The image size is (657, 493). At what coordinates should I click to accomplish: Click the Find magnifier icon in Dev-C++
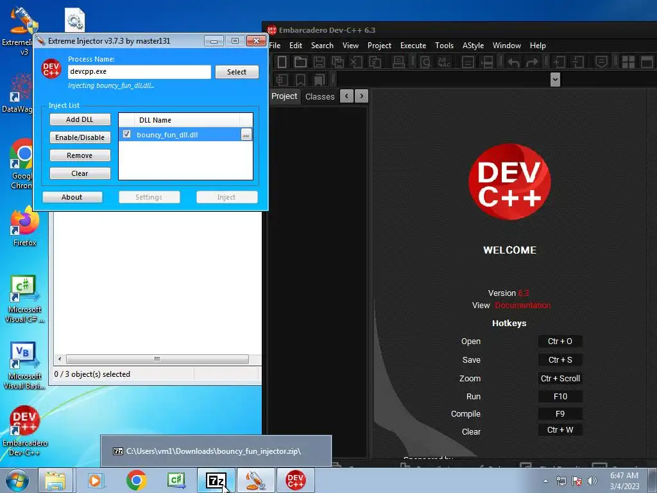(x=426, y=62)
